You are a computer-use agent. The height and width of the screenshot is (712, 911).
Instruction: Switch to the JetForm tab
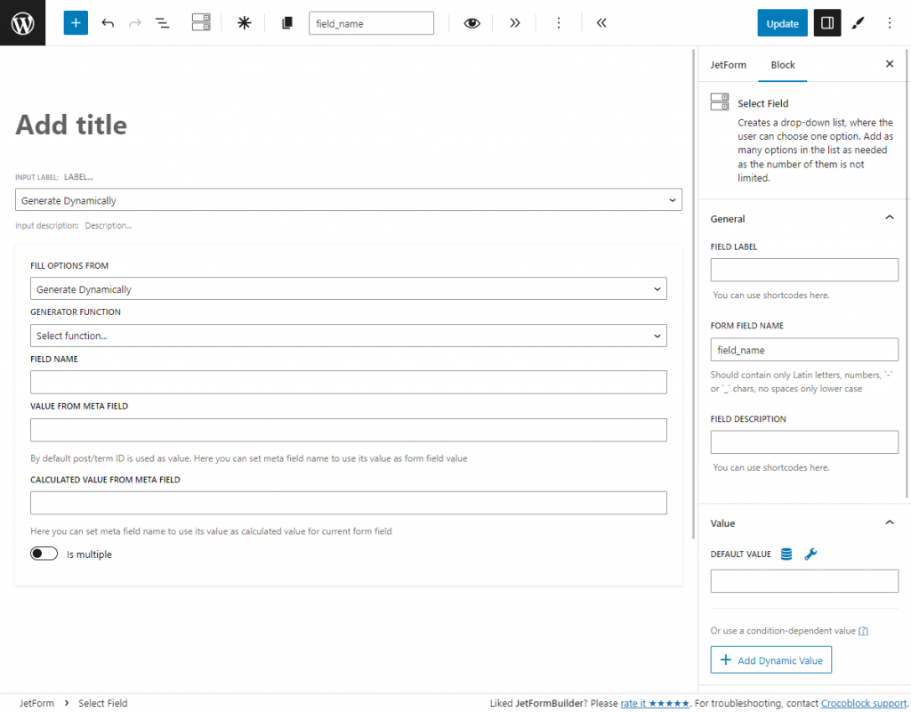(729, 64)
